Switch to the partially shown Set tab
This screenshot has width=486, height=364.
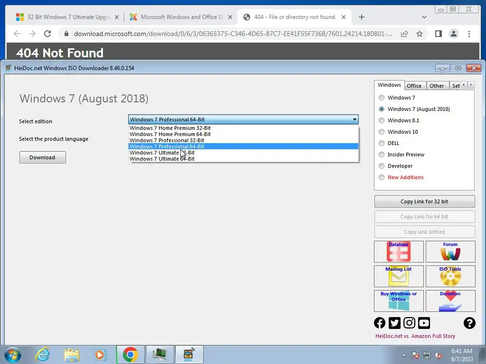(x=456, y=86)
